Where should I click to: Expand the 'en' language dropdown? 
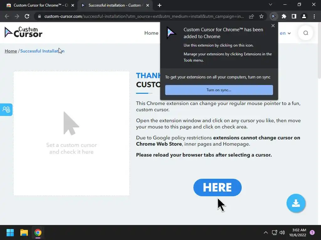click(x=285, y=33)
